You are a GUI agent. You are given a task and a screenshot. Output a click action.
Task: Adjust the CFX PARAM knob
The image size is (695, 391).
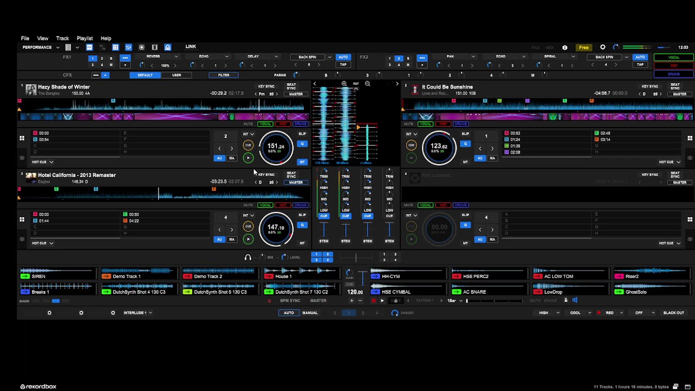point(295,75)
